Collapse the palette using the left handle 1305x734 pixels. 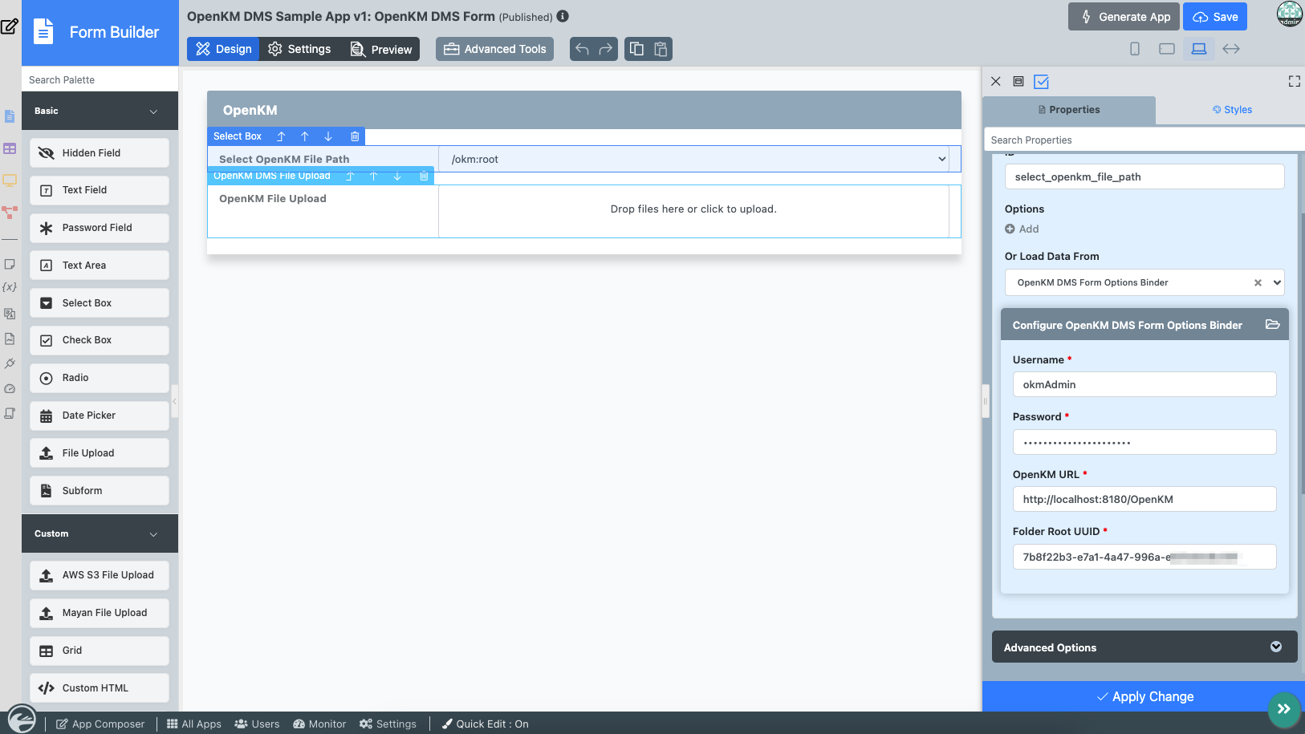coord(174,400)
